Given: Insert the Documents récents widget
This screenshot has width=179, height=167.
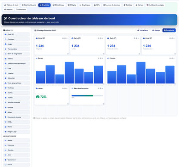Looking at the screenshot, I should coord(16,117).
